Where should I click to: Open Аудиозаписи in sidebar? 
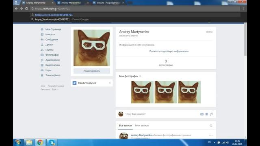click(x=52, y=60)
